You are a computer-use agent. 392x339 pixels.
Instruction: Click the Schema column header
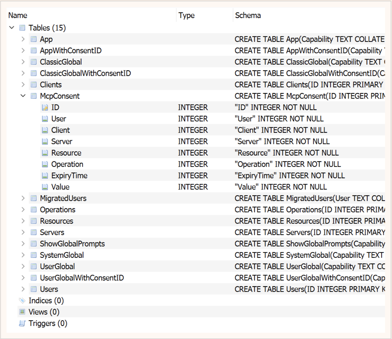tap(248, 15)
